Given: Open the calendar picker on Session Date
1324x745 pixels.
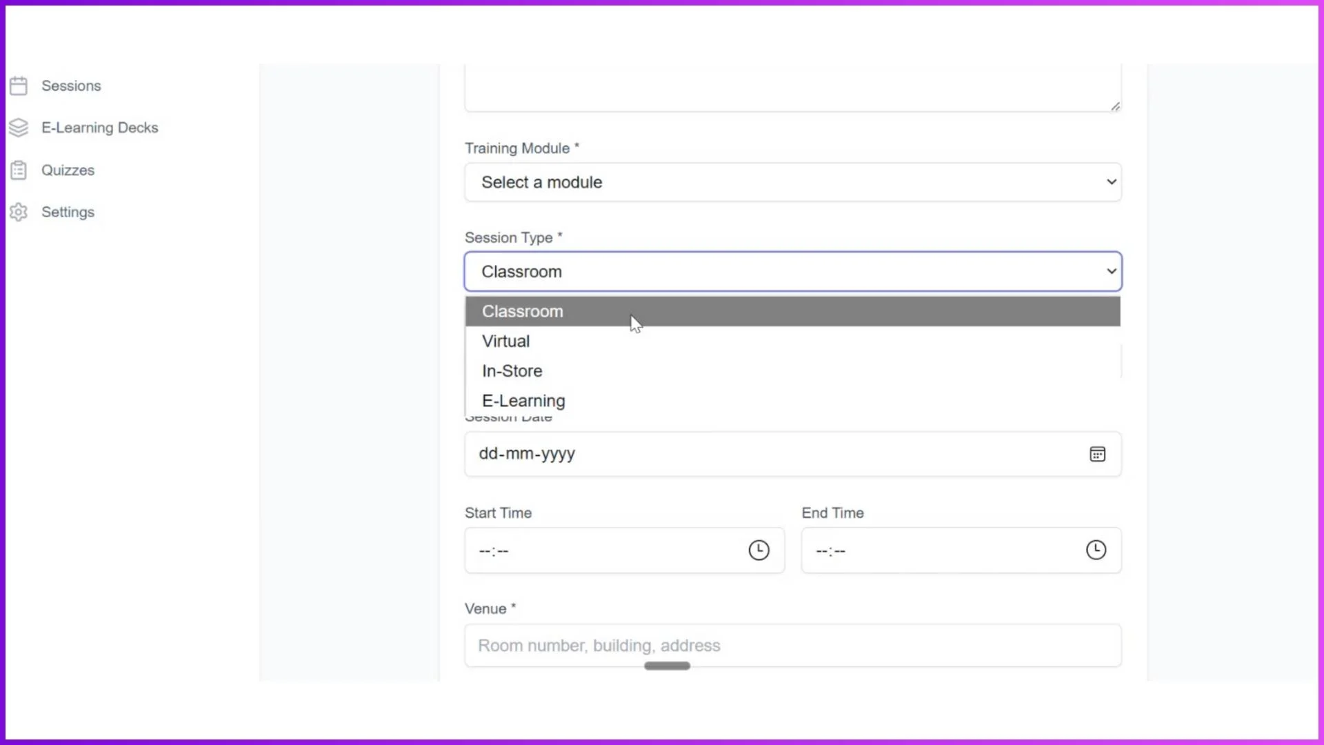Looking at the screenshot, I should coord(1097,454).
